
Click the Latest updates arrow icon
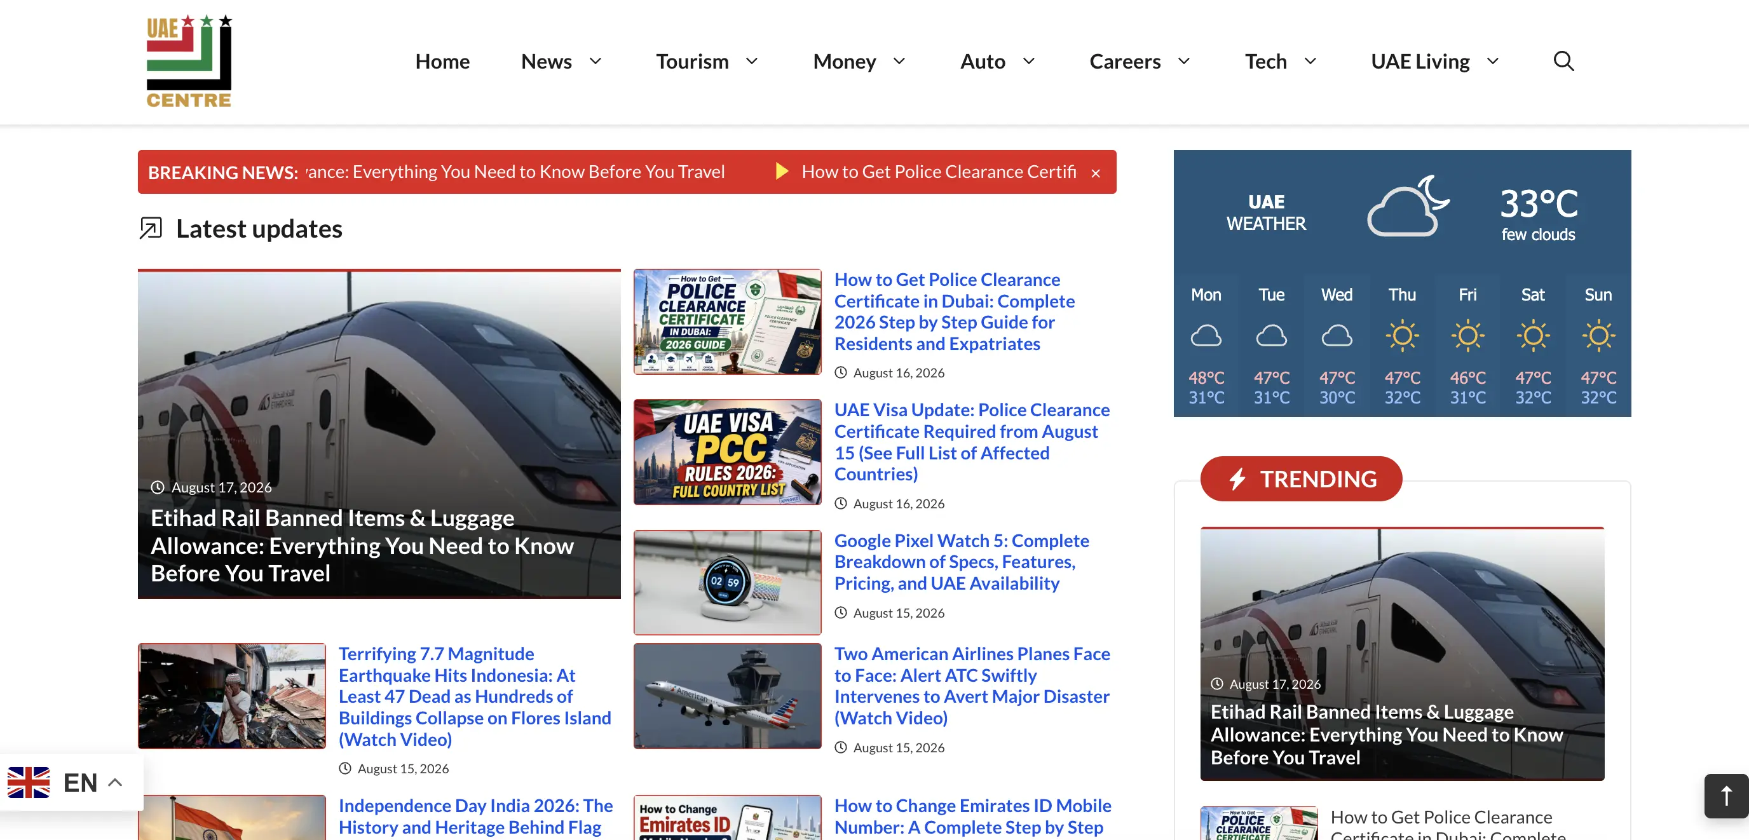click(x=151, y=228)
